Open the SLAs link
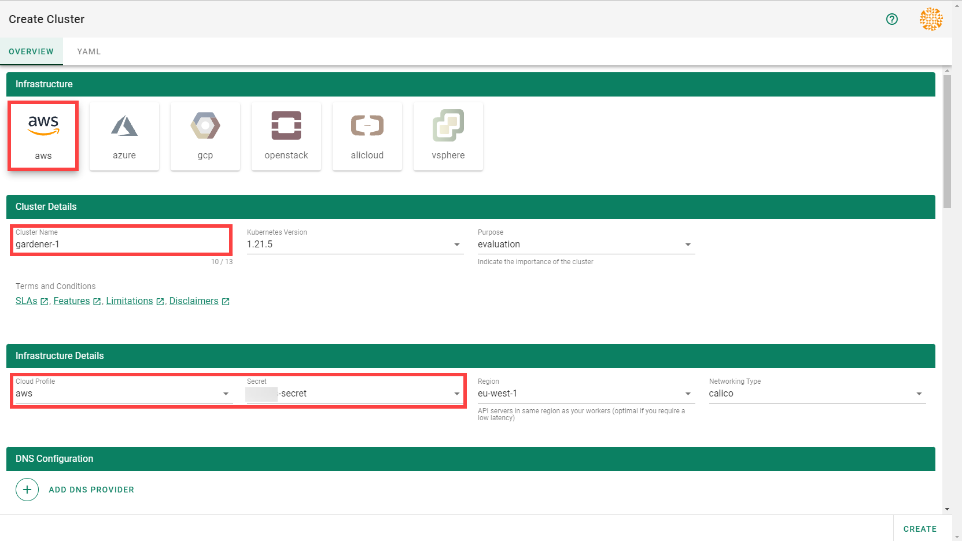 coord(27,301)
